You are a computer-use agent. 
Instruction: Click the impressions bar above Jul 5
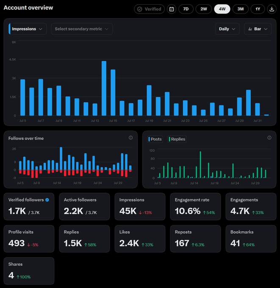[22, 97]
